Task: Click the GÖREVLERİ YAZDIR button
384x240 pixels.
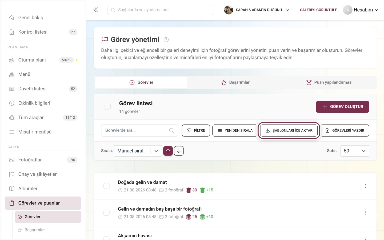Action: coord(345,130)
